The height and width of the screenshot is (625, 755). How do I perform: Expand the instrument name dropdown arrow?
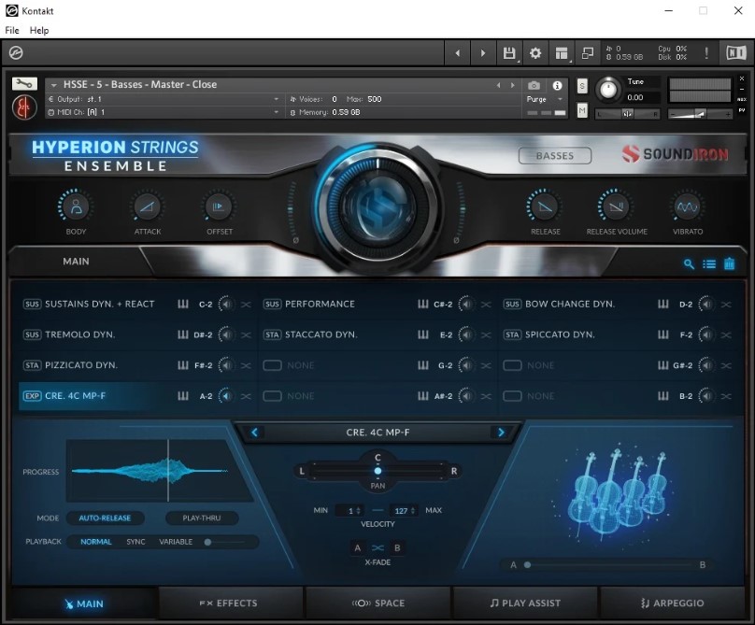(54, 85)
